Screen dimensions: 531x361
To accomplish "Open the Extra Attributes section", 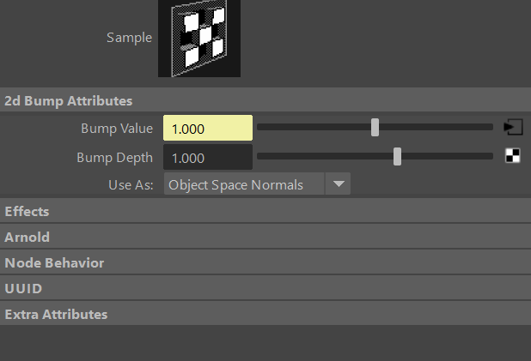I will point(265,314).
